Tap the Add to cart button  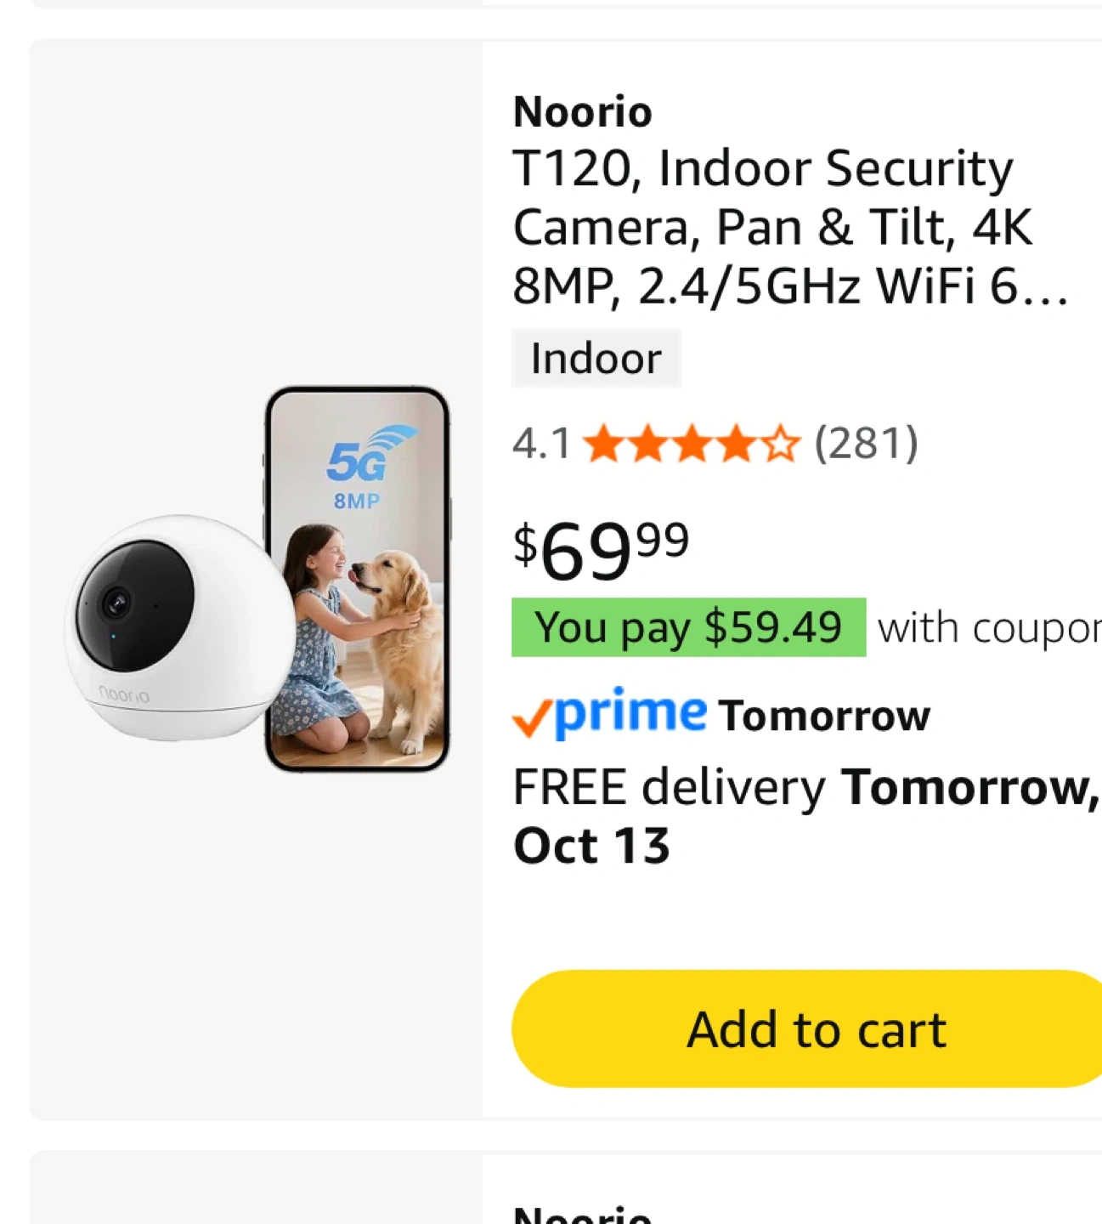click(814, 1028)
